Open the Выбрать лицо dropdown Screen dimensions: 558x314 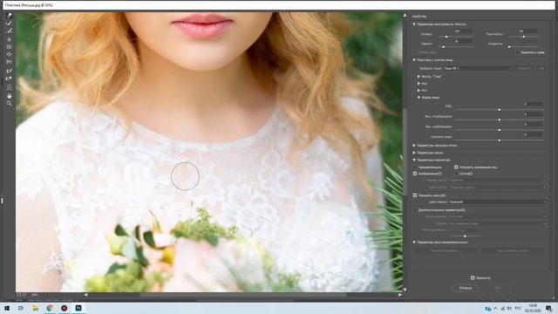click(x=478, y=68)
